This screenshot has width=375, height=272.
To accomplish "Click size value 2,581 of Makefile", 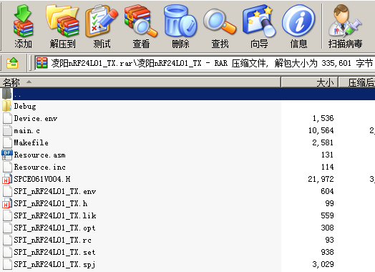I will point(323,143).
